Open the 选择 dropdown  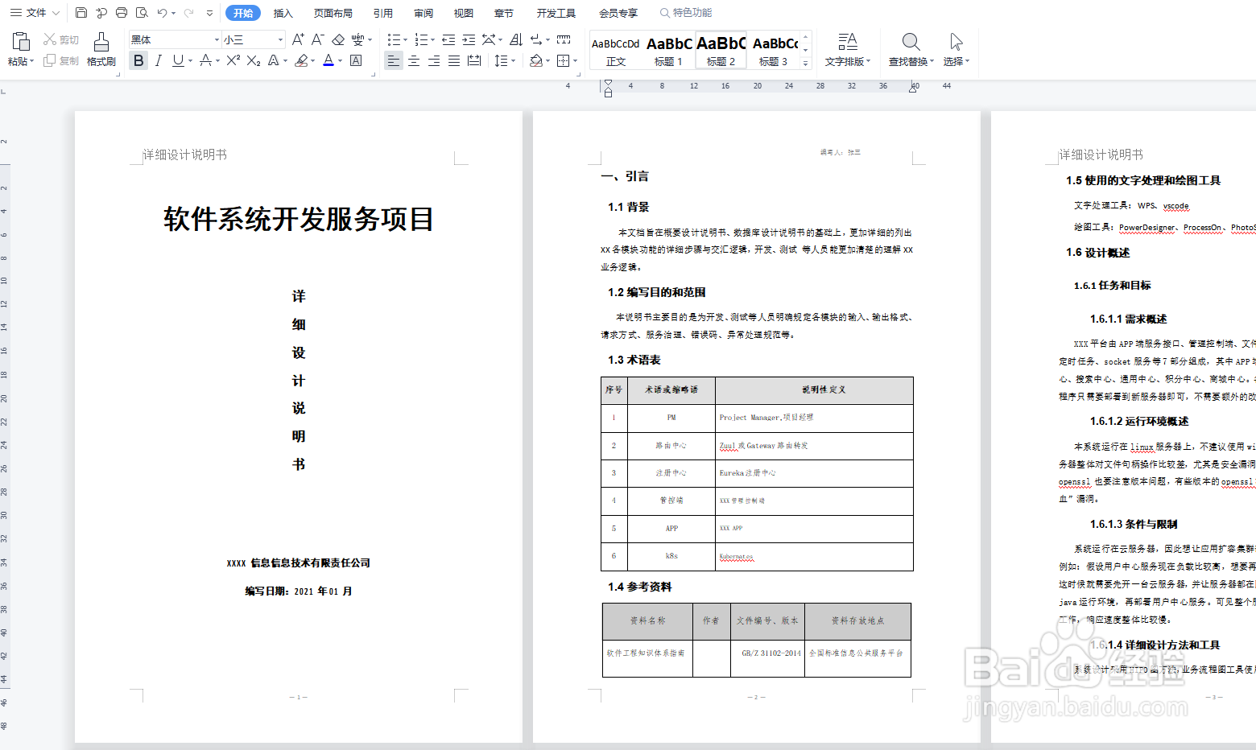click(x=956, y=61)
